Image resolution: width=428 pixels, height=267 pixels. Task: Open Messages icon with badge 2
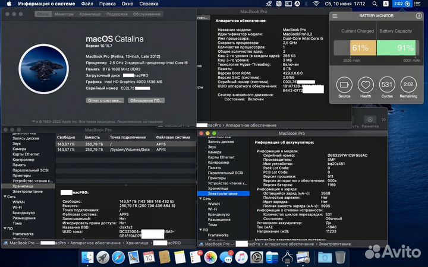(226, 258)
